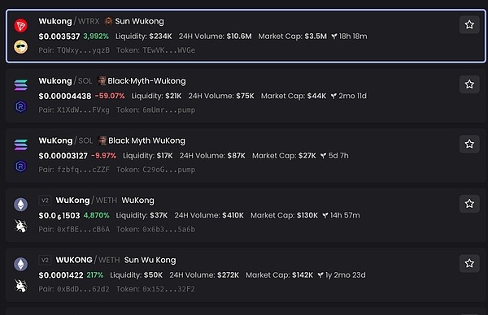Toggle favorite star for Black Myth WuKong
This screenshot has height=315, width=488.
469,144
